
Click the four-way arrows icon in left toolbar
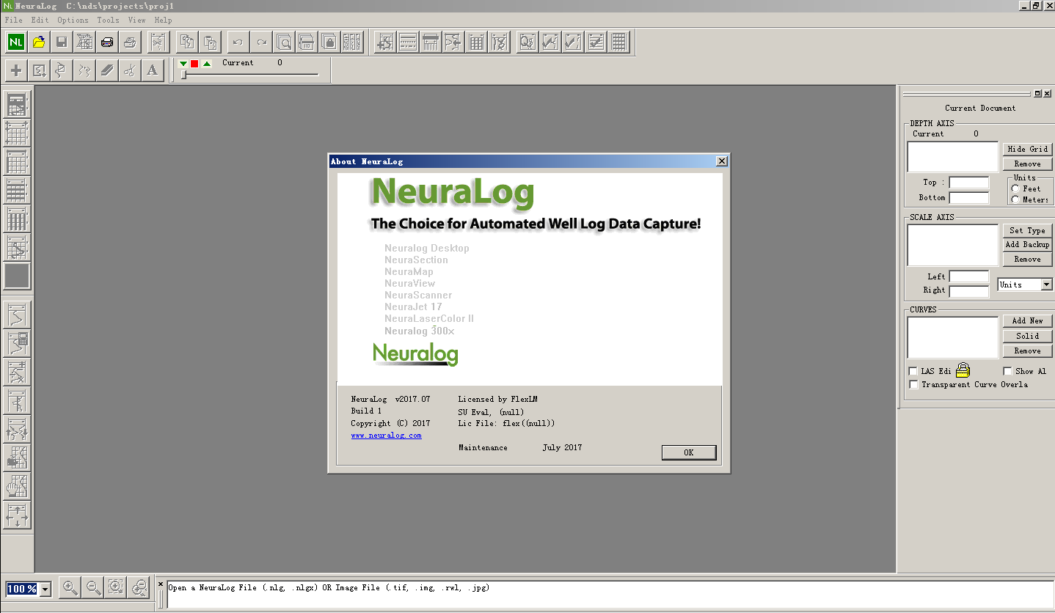point(18,515)
